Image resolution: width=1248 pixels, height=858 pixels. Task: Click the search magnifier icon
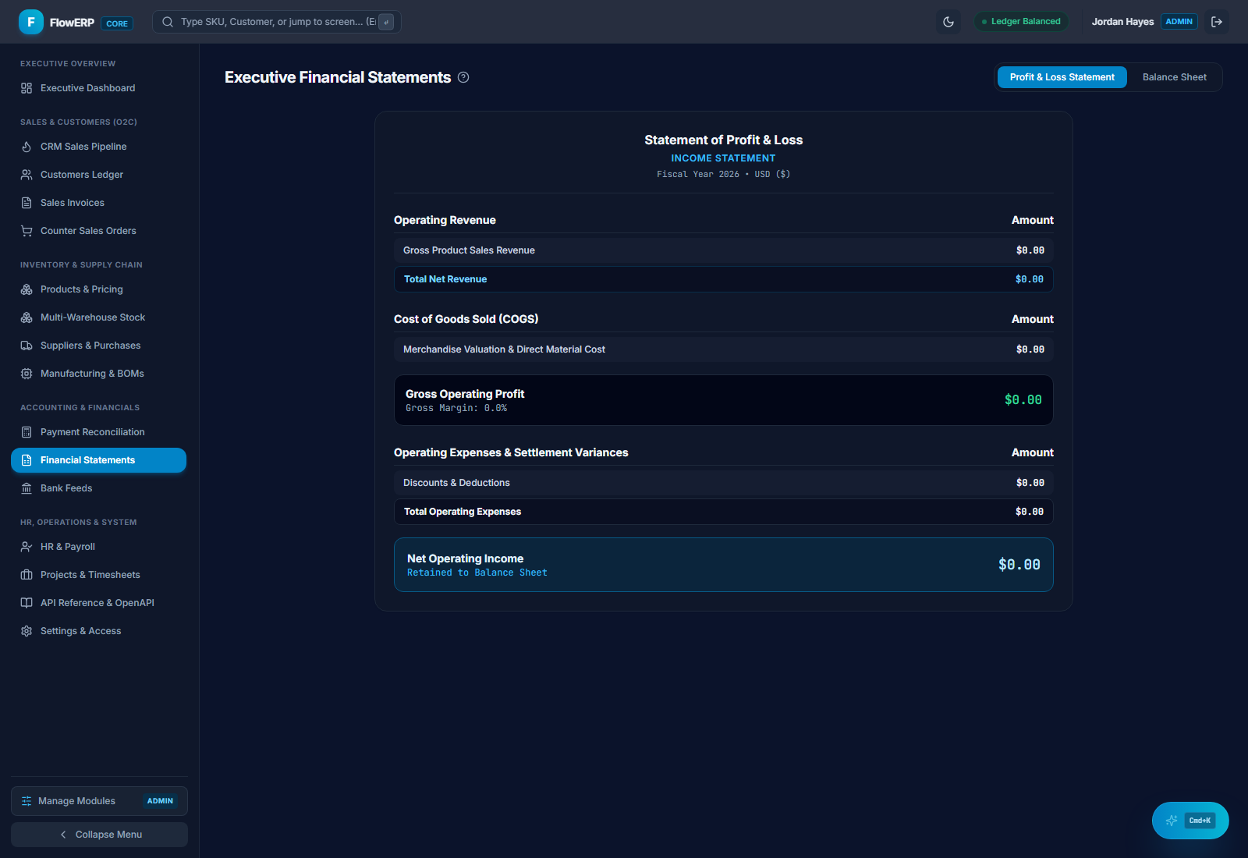pos(168,22)
